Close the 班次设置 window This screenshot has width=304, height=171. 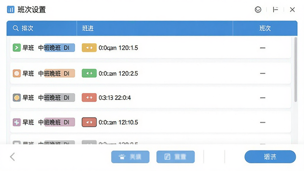click(x=292, y=9)
